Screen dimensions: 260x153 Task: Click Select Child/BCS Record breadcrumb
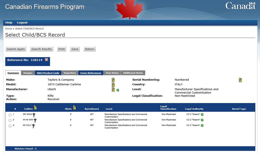point(29,29)
